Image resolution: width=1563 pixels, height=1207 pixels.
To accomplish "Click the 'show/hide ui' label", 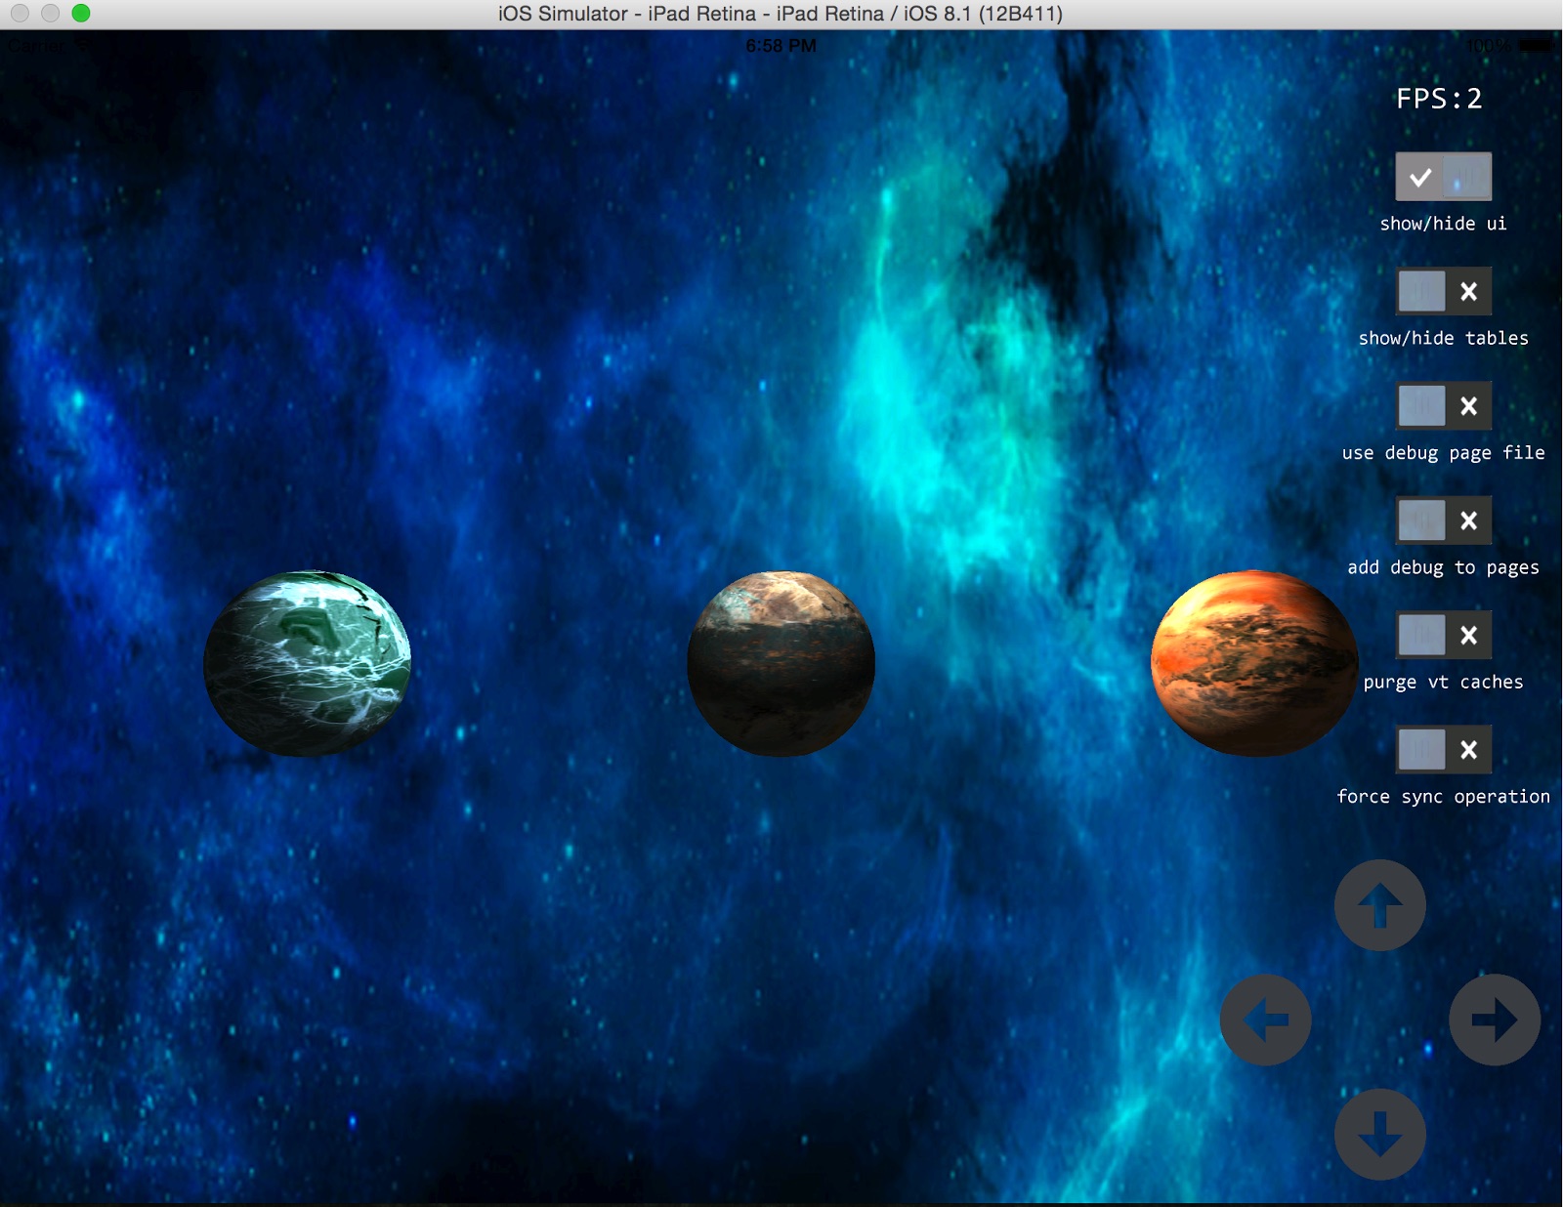I will (x=1443, y=224).
